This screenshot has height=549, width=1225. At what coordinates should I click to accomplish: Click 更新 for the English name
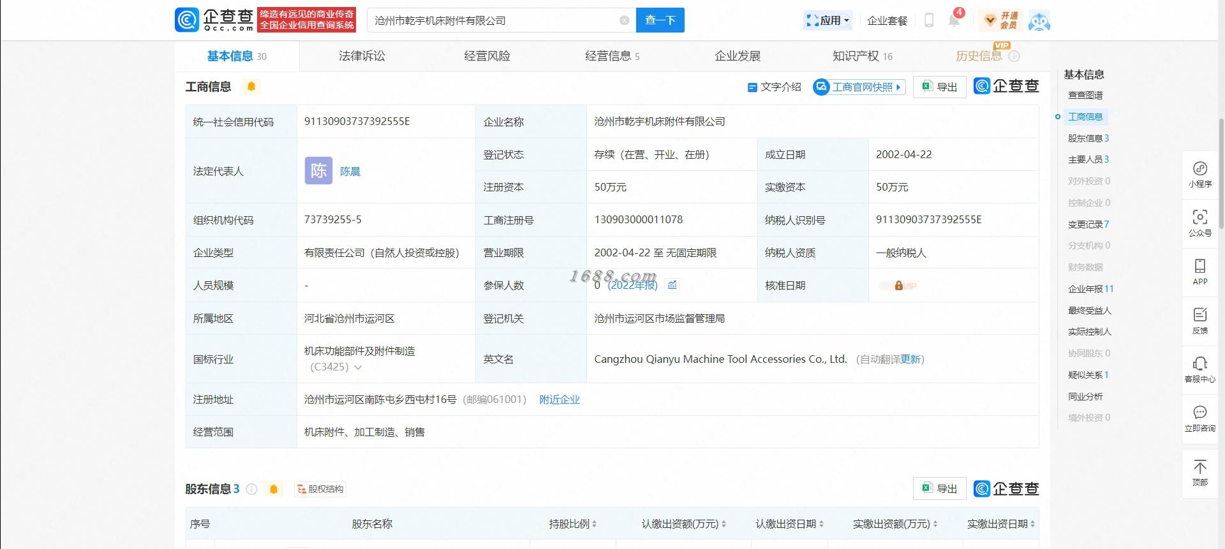tap(910, 359)
